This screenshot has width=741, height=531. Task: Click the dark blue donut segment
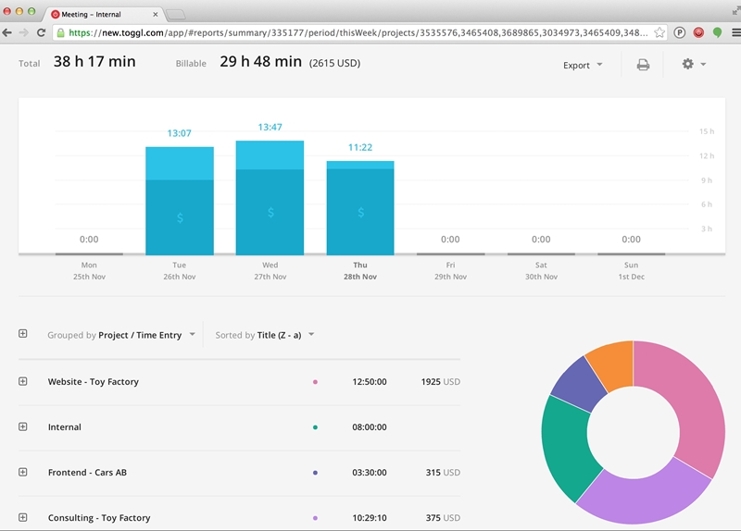pos(578,387)
